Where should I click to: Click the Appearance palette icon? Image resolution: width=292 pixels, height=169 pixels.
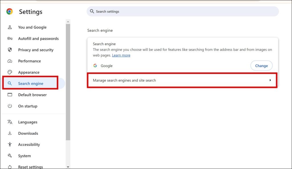[10, 72]
